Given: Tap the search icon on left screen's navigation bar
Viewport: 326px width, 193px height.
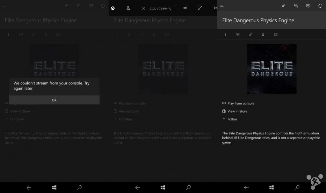Looking at the screenshot, I should 80,188.
